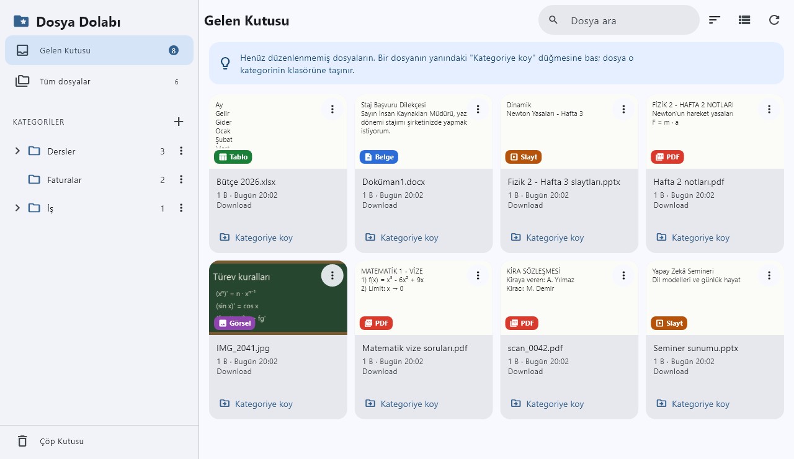Image resolution: width=794 pixels, height=459 pixels.
Task: Click the Matematik vize soruları.pdf file name
Action: 414,348
